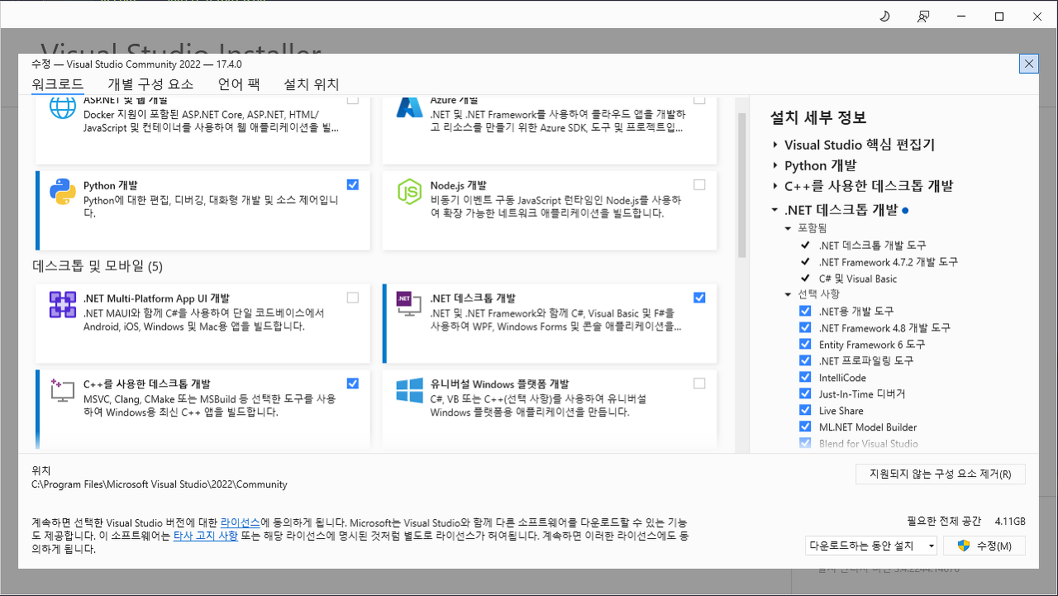
Task: Click the 수정(M) button
Action: pos(984,546)
